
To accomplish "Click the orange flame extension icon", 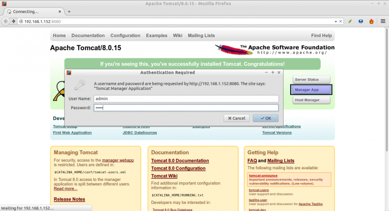I will coord(371,22).
